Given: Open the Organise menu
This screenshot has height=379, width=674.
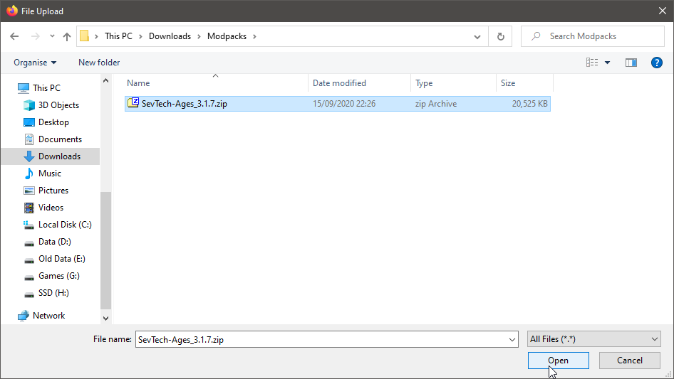Looking at the screenshot, I should [x=35, y=63].
